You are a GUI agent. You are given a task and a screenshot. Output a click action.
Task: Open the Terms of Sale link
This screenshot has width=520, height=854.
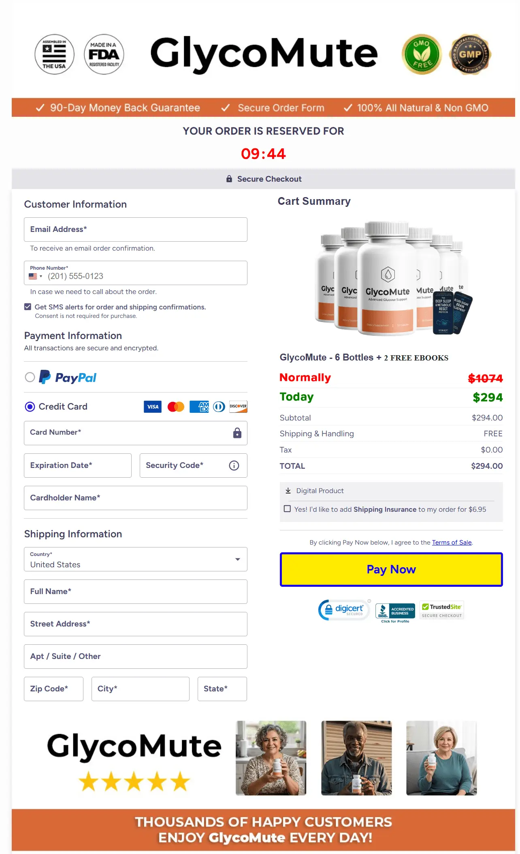[452, 543]
